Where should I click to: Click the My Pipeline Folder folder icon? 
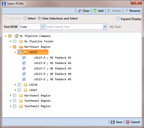21,41
